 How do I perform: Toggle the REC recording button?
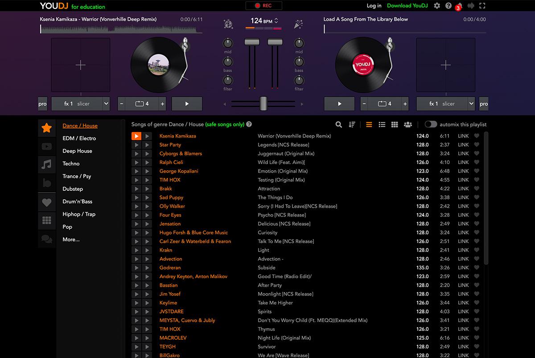[x=263, y=6]
